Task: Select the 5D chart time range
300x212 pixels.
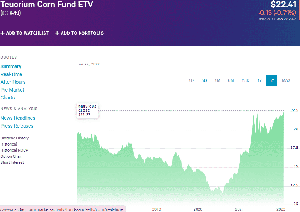Action: pos(204,80)
